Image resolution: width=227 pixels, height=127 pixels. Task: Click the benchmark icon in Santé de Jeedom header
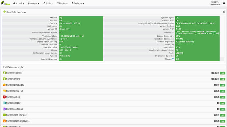pos(224,11)
